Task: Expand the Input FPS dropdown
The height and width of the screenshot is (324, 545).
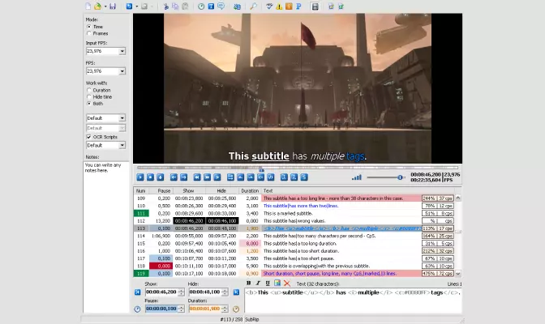Action: pos(122,51)
